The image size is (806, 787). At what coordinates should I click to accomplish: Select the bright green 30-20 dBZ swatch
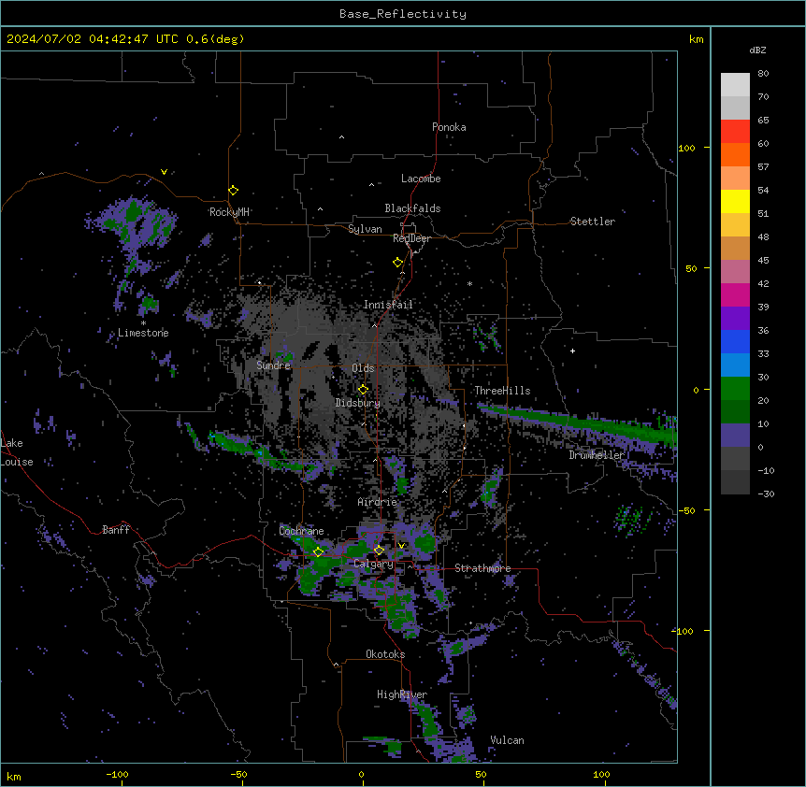735,389
